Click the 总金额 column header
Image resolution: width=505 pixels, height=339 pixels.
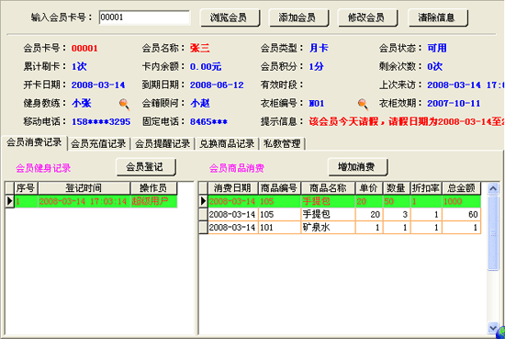click(461, 188)
